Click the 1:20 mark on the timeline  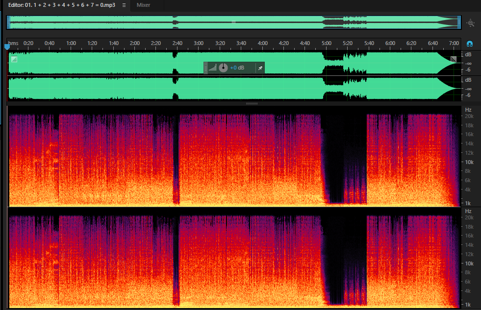tap(92, 43)
